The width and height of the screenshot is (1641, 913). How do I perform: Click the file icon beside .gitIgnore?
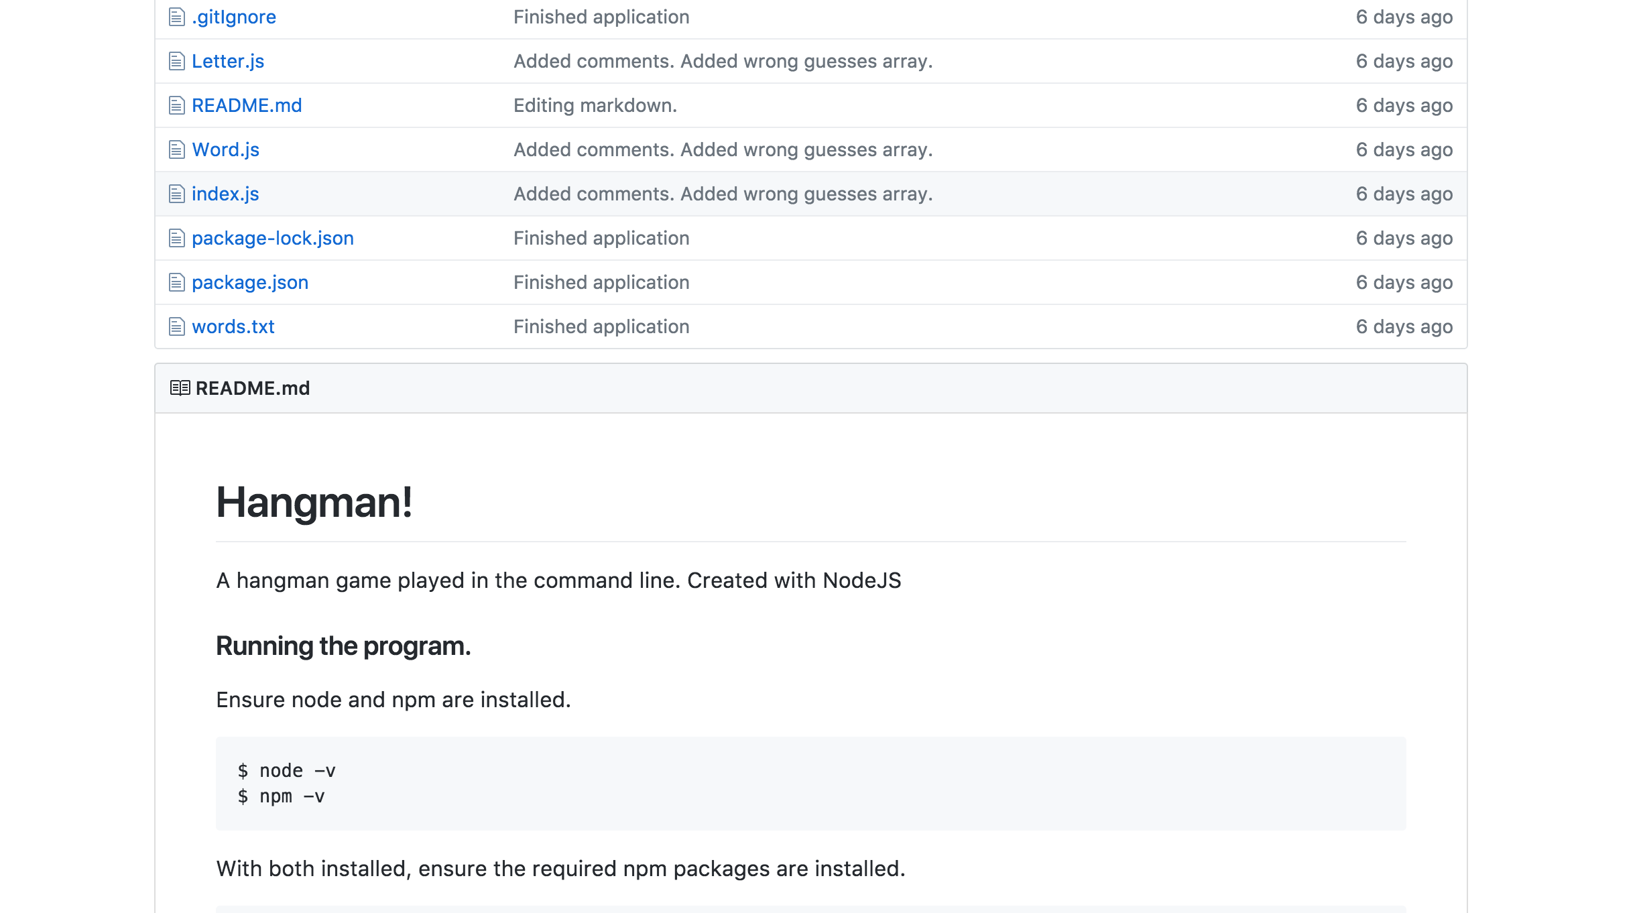tap(176, 17)
